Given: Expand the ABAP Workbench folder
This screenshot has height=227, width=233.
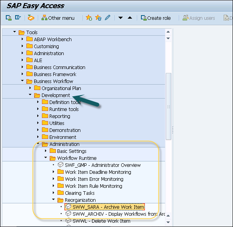Looking at the screenshot, I should pyautogui.click(x=23, y=39).
